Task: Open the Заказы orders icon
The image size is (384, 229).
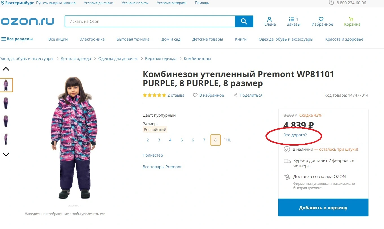Action: [291, 19]
